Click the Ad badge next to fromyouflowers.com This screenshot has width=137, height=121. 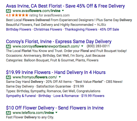(x=8, y=77)
